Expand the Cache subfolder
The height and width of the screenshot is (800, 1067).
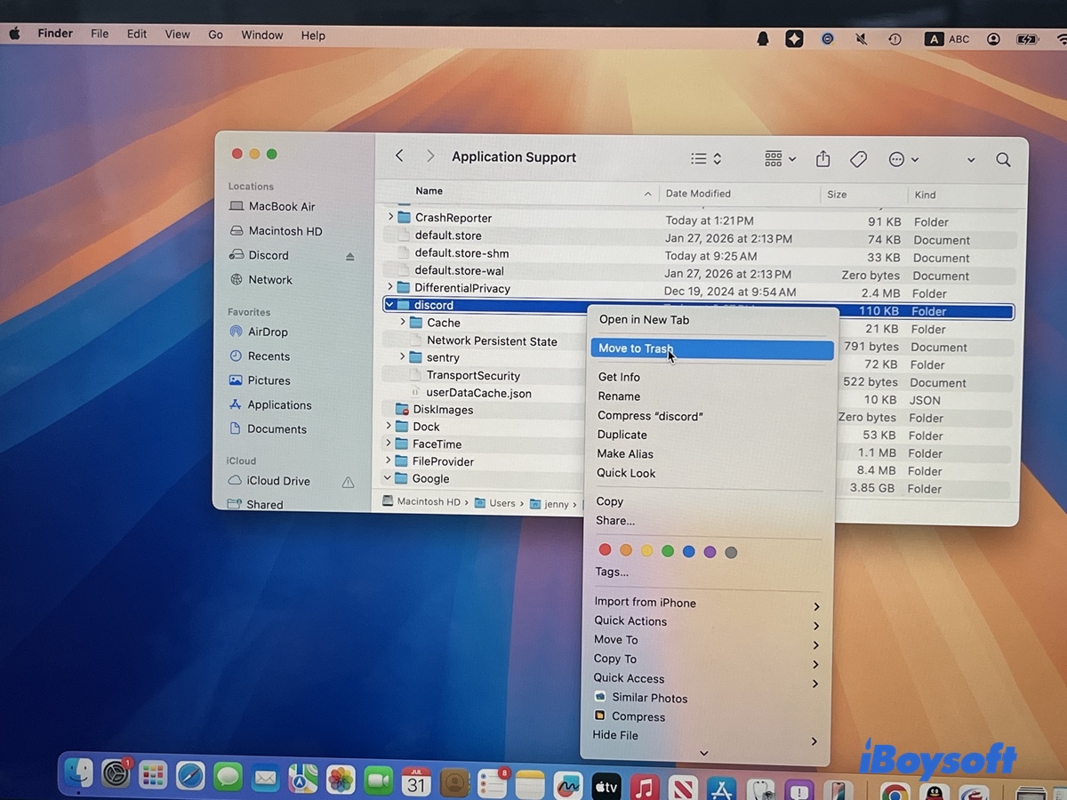coord(403,322)
